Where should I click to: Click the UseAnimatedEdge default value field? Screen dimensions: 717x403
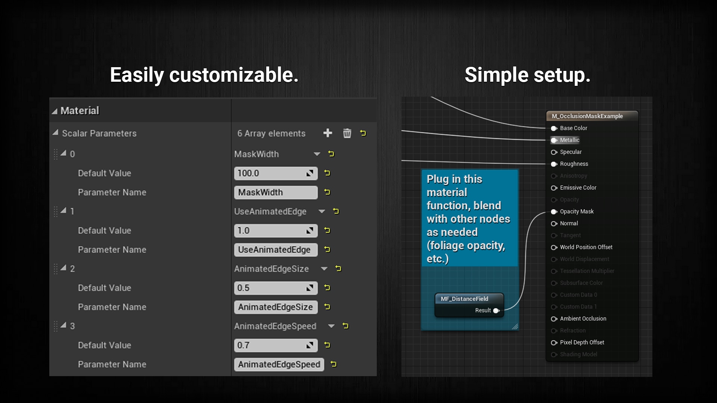[276, 231]
